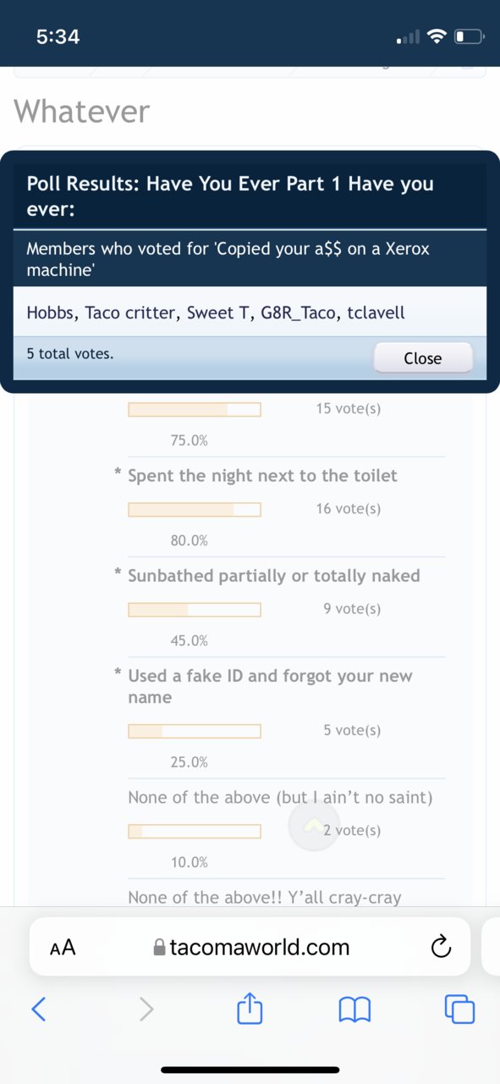
Task: Tap the floating scroll-to-top arrow button
Action: (x=314, y=825)
